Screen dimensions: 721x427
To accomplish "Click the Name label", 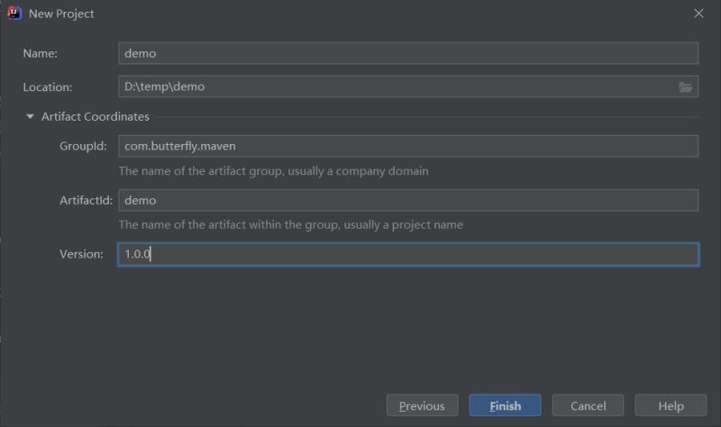I will [x=41, y=54].
